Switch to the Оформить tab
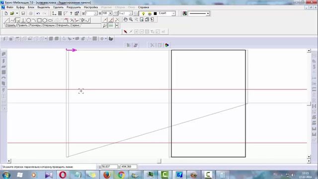This screenshot has height=179, width=318. 63,25
